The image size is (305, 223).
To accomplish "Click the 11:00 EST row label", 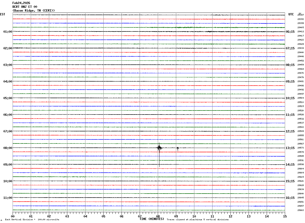I will tap(8, 198).
